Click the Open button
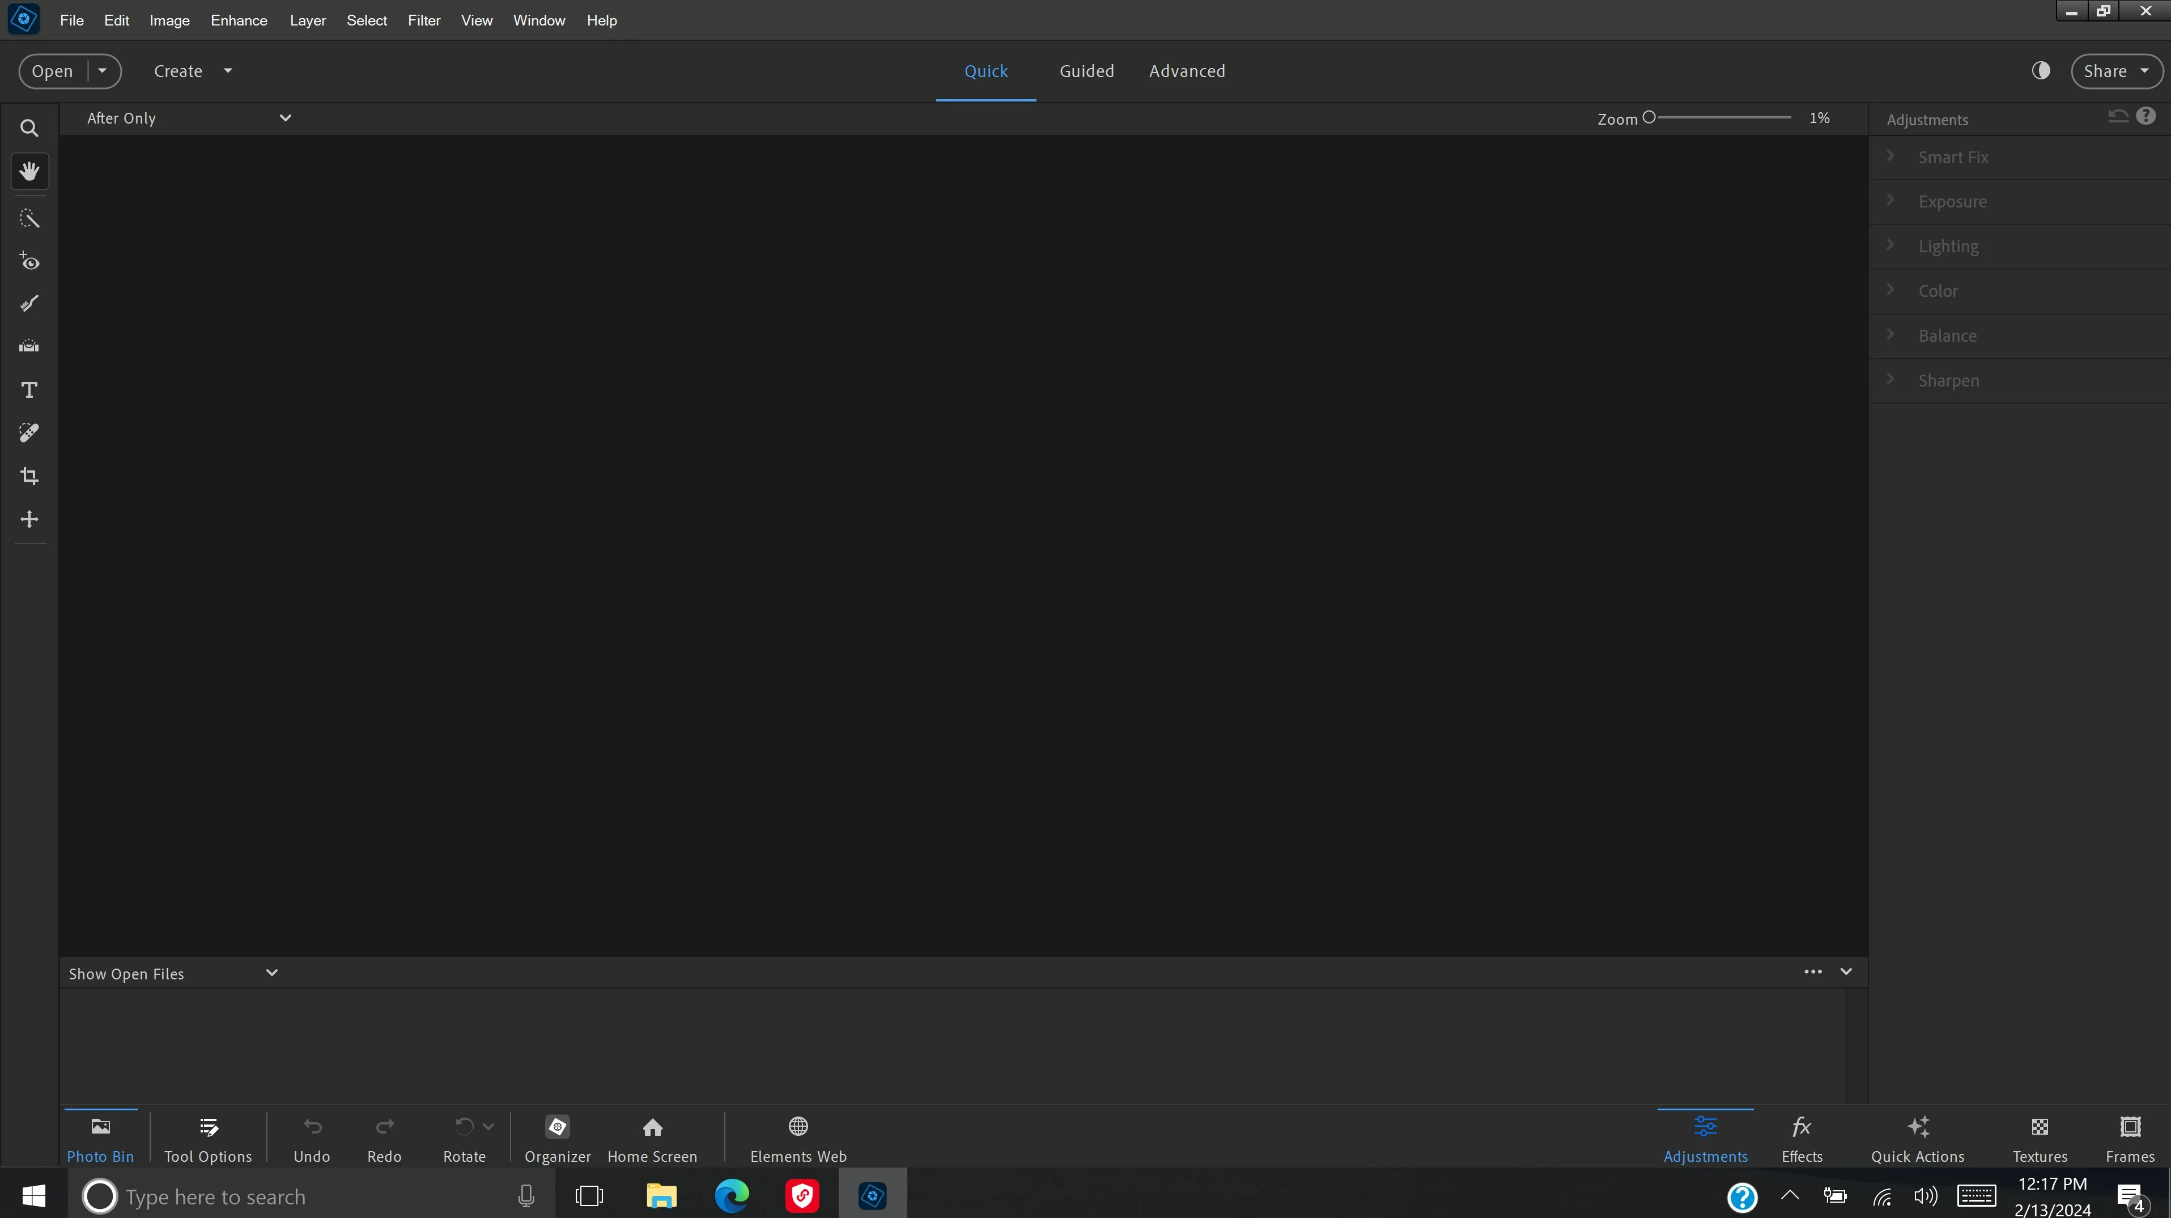The width and height of the screenshot is (2171, 1218). 52,71
